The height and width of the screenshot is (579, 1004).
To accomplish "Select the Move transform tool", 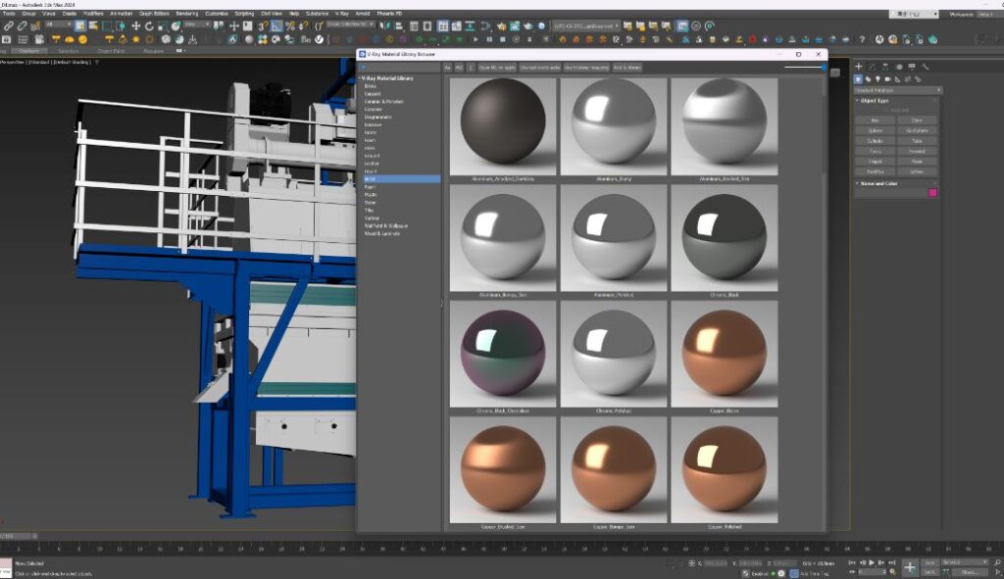I will tap(135, 26).
